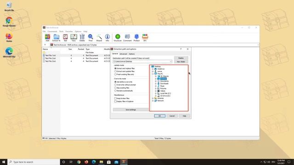Image resolution: width=294 pixels, height=165 pixels.
Task: Expand the Local Disk (C:) node
Action: pos(156,93)
